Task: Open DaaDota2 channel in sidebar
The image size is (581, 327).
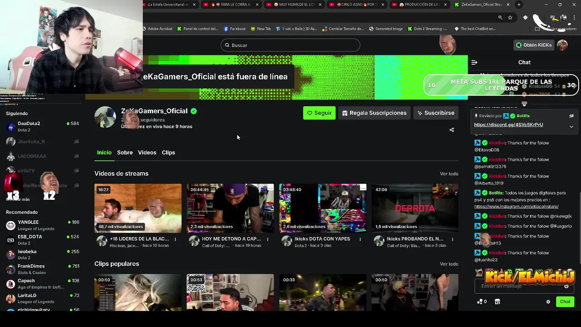Action: [43, 127]
